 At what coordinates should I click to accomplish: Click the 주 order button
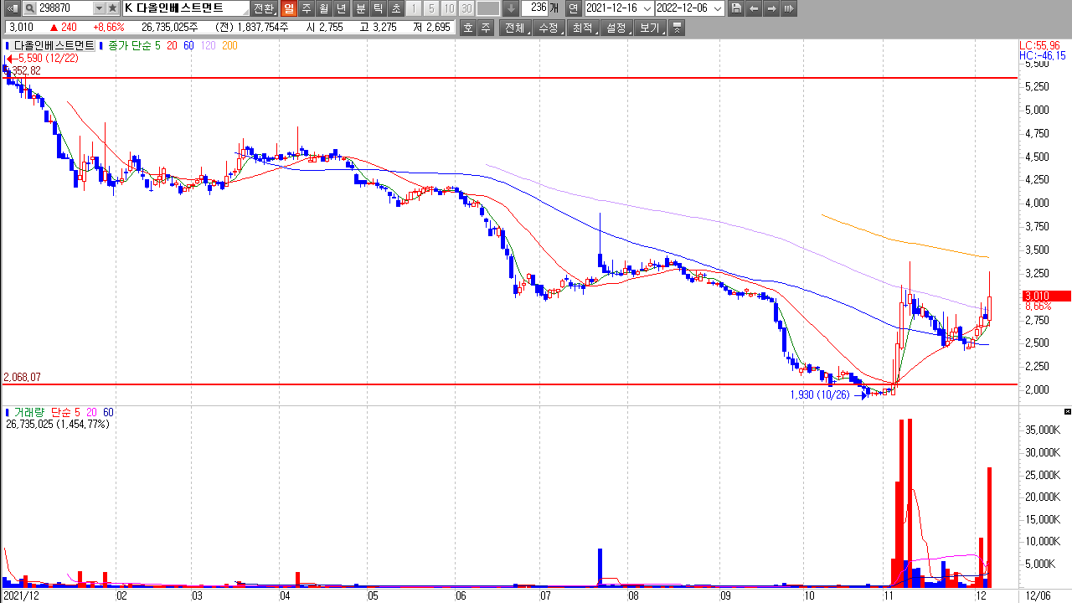point(485,28)
